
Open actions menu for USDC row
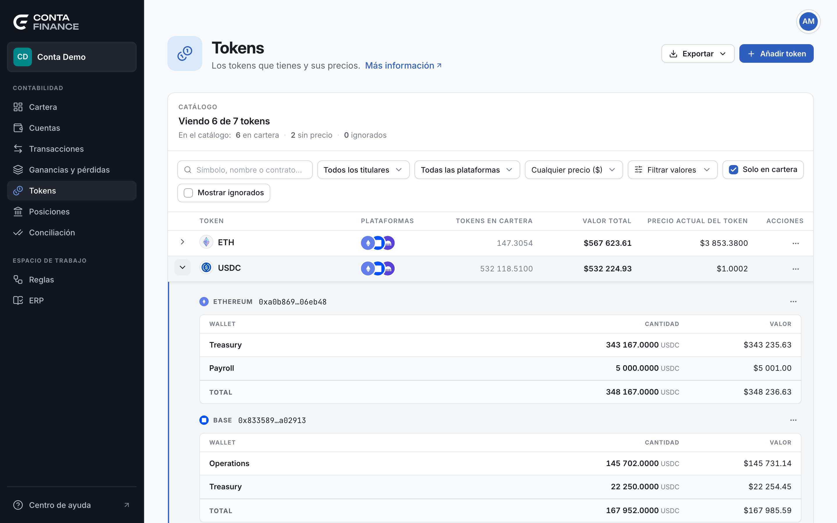795,269
